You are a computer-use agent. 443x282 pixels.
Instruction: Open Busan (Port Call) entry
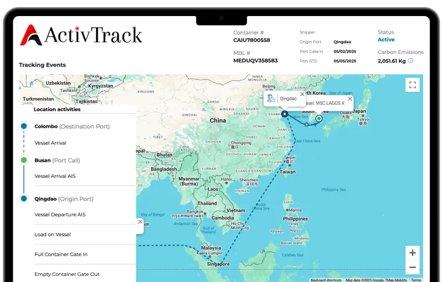[x=57, y=161]
